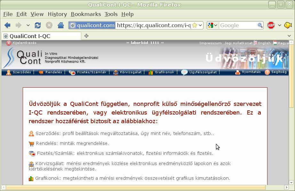Click the scales icon beside Körvizsgálat description

click(x=31, y=164)
